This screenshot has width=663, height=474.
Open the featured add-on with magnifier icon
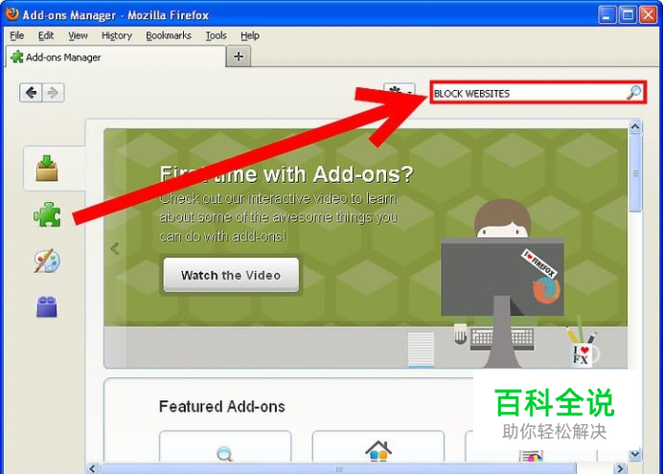[x=225, y=446]
